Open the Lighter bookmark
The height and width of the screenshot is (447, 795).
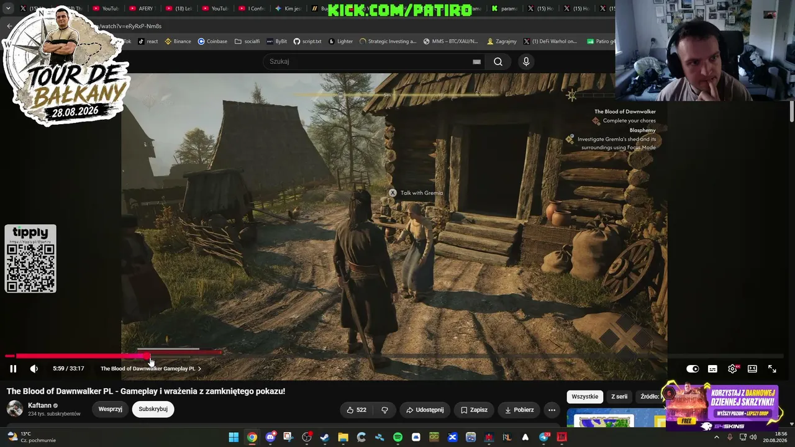point(340,42)
